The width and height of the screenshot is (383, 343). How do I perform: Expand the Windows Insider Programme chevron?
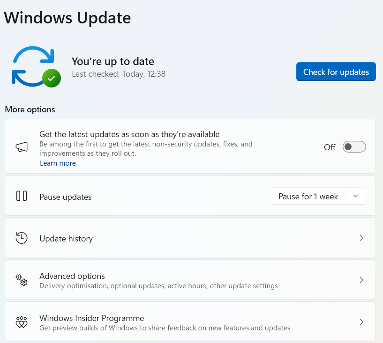pyautogui.click(x=361, y=322)
